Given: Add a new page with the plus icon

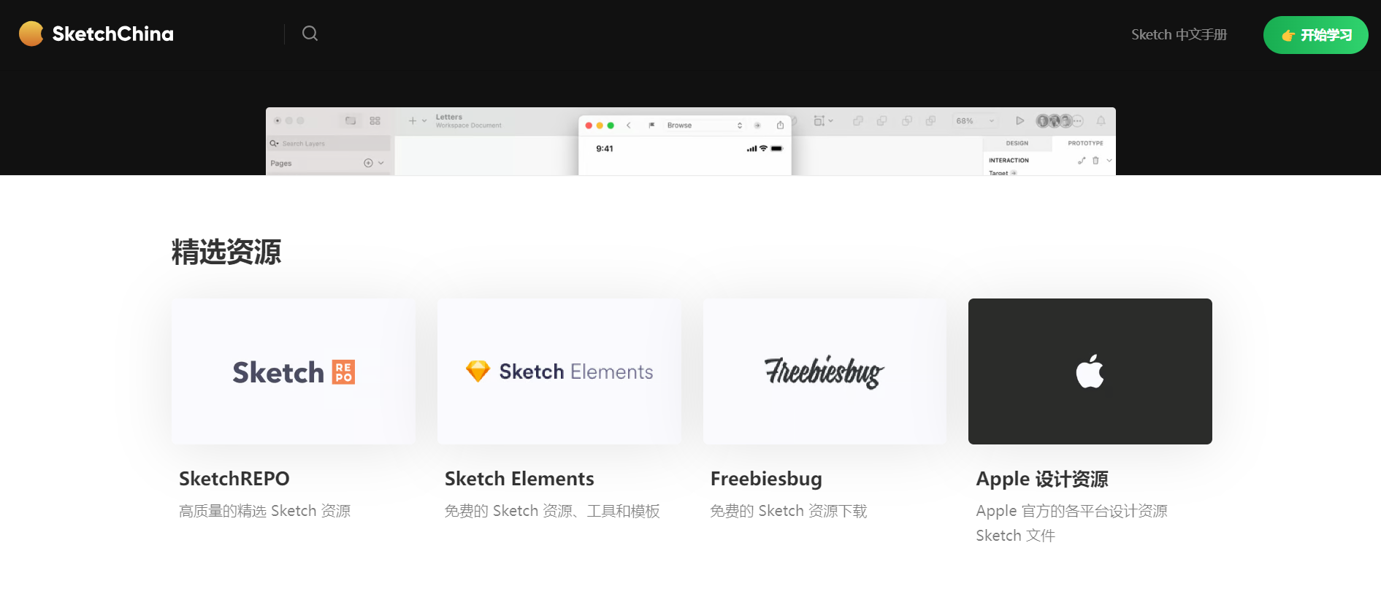Looking at the screenshot, I should tap(369, 163).
